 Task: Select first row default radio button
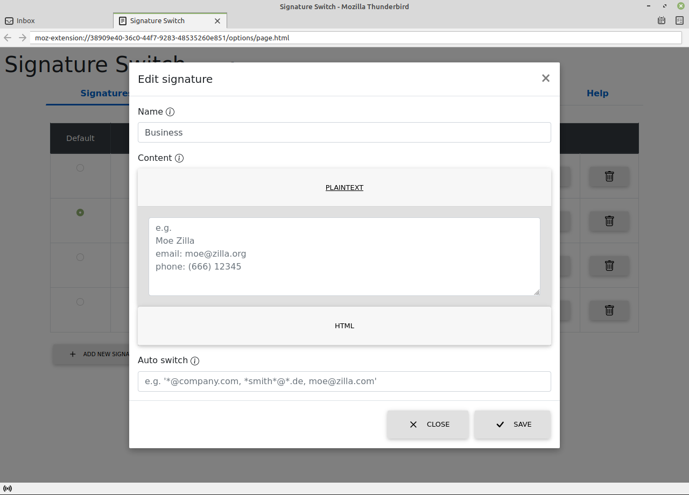pyautogui.click(x=80, y=168)
